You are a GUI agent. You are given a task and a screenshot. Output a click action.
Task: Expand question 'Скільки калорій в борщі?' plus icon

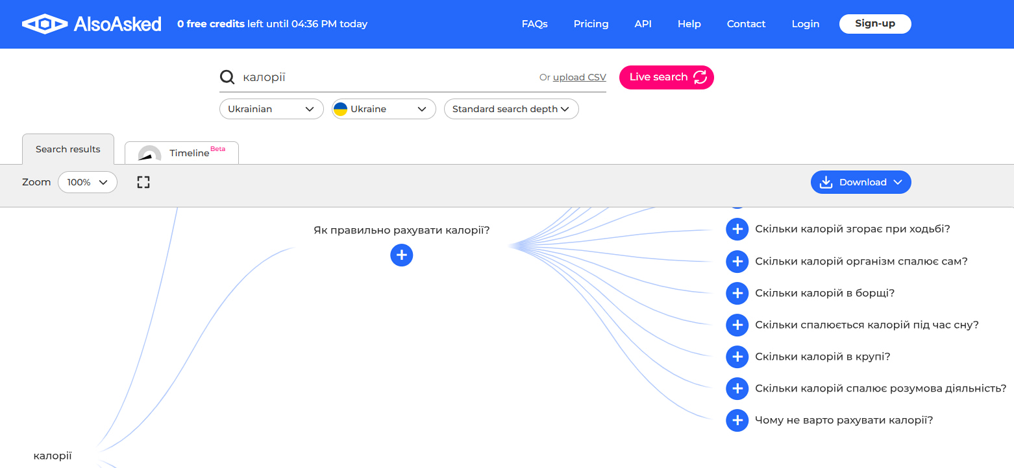click(x=737, y=293)
